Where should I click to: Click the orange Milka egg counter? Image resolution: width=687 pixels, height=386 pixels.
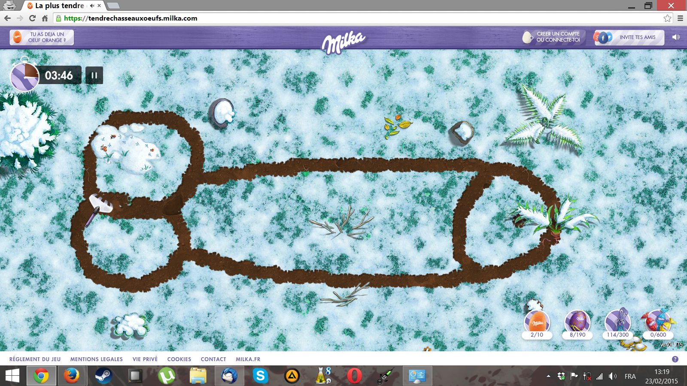tap(537, 323)
